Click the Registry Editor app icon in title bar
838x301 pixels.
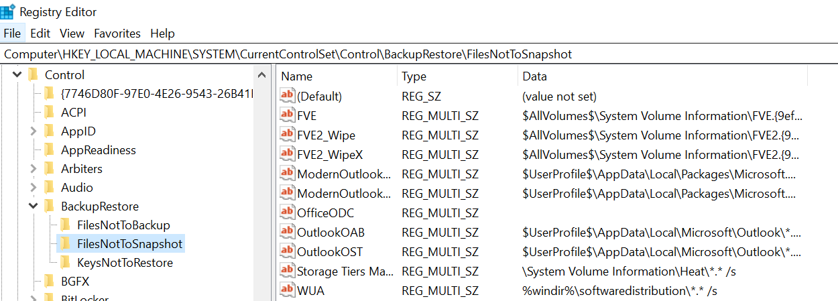(x=9, y=11)
